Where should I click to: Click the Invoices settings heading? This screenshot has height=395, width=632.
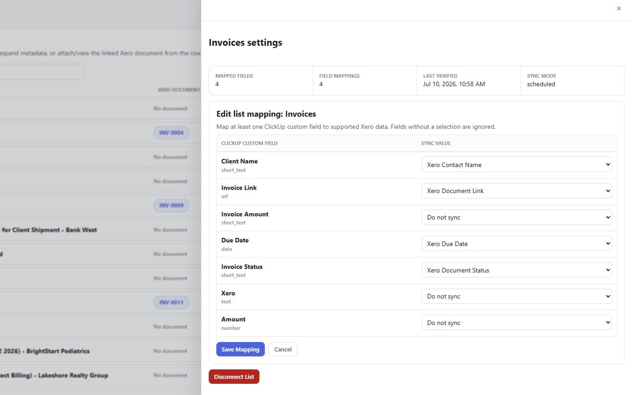pos(245,42)
